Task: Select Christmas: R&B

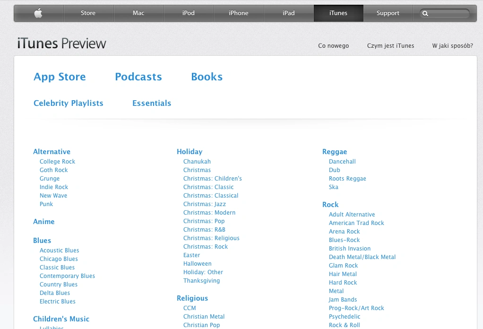Action: (x=204, y=230)
